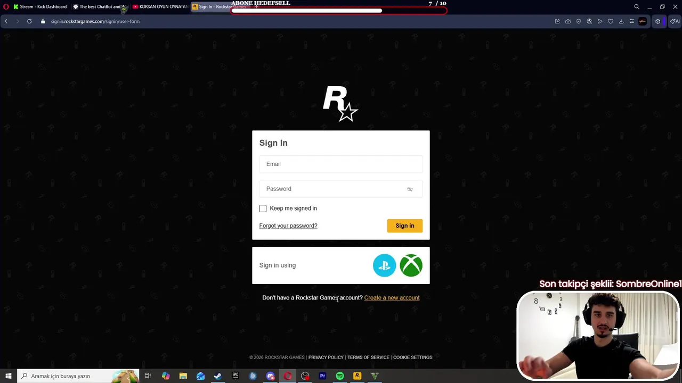The width and height of the screenshot is (682, 383).
Task: Open Epic Games Launcher from taskbar
Action: pyautogui.click(x=235, y=376)
